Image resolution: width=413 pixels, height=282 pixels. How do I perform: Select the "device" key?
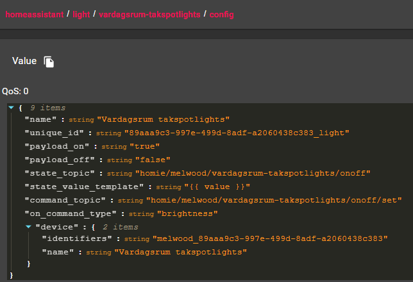[57, 227]
